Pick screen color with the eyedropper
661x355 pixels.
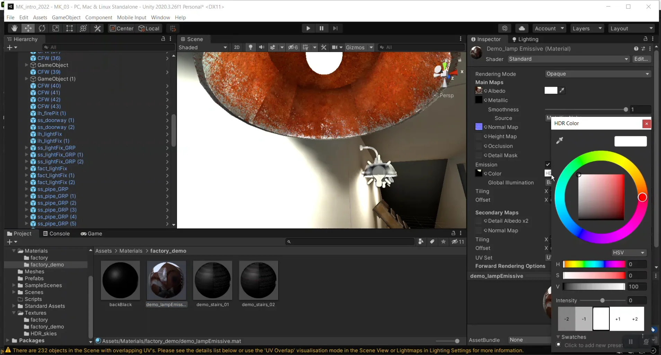[x=560, y=141]
